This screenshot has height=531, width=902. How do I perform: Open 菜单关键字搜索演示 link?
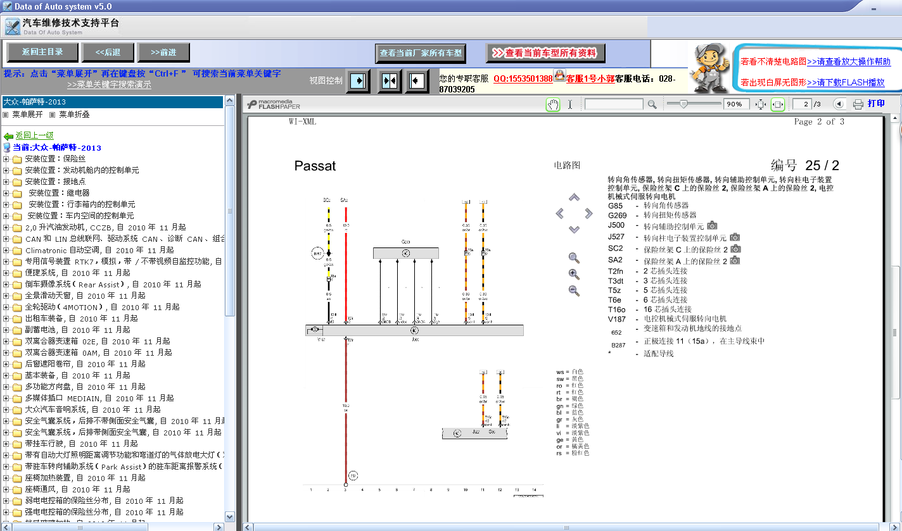coord(109,84)
